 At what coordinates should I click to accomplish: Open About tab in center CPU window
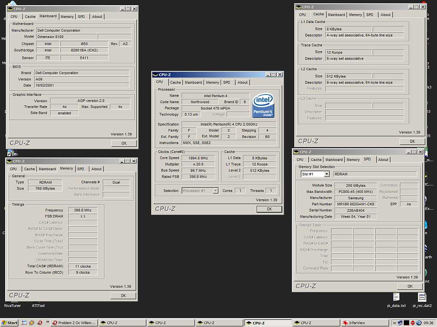click(242, 83)
